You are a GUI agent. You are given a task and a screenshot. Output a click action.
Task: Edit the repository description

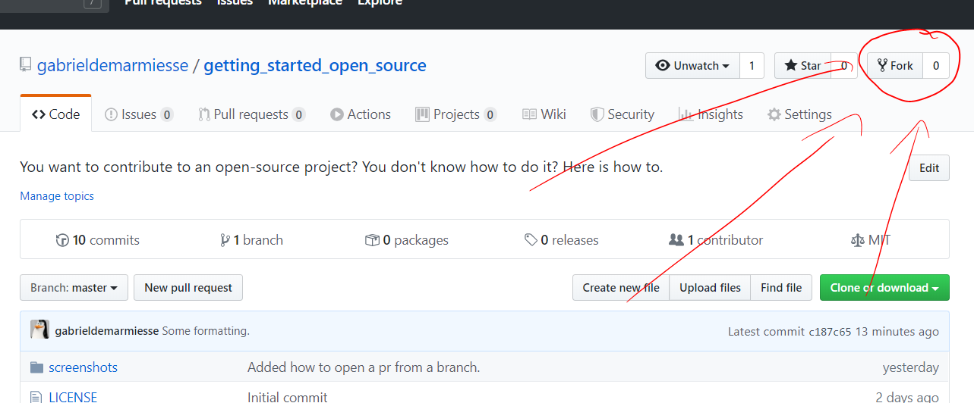[929, 168]
